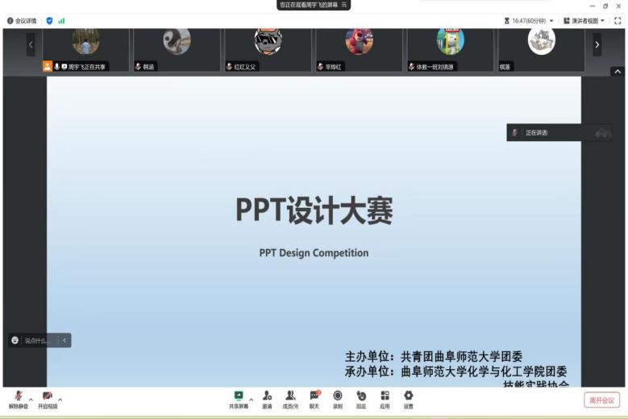
Task: Click the 说点什么 chat input box
Action: point(35,341)
